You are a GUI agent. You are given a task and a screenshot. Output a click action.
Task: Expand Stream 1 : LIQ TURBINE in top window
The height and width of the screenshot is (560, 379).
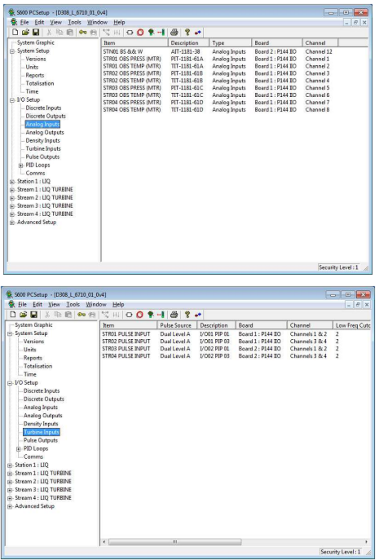12,190
